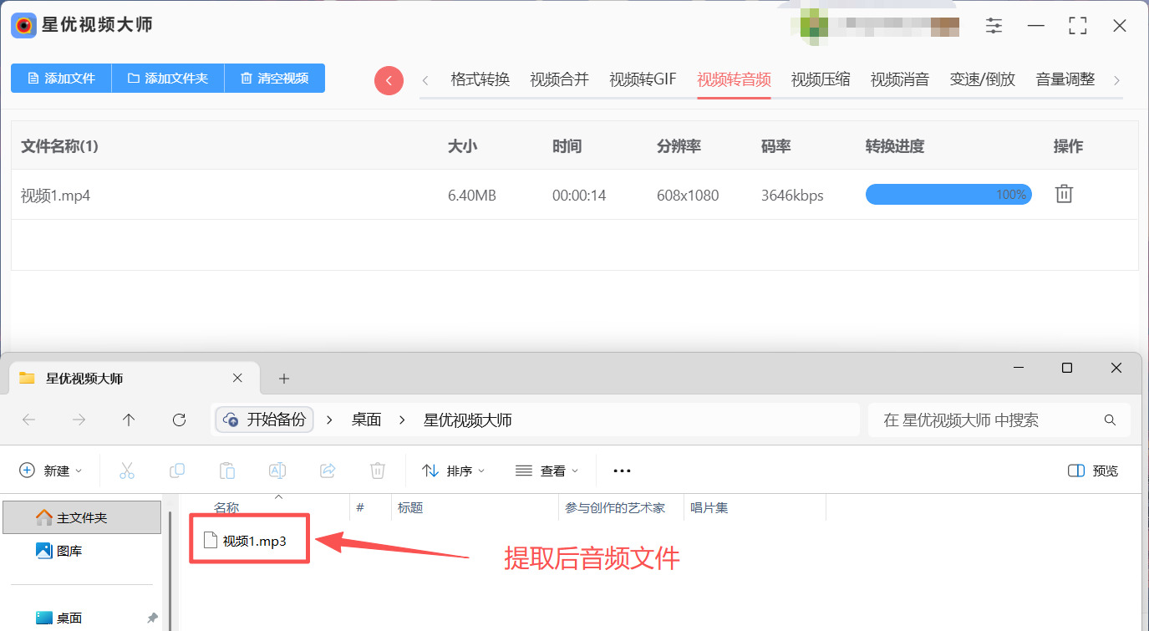The height and width of the screenshot is (631, 1149).
Task: Show previous tabs with left chevron
Action: [x=425, y=80]
